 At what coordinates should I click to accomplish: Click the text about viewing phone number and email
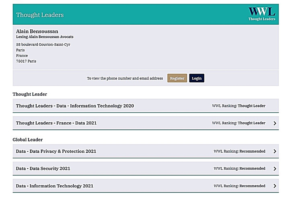click(x=125, y=79)
